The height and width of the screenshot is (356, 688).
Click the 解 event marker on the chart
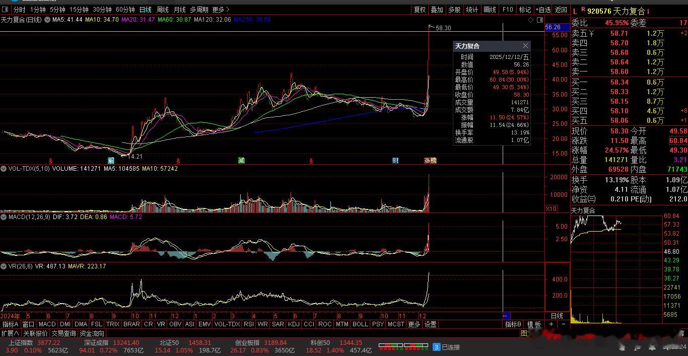(111, 161)
